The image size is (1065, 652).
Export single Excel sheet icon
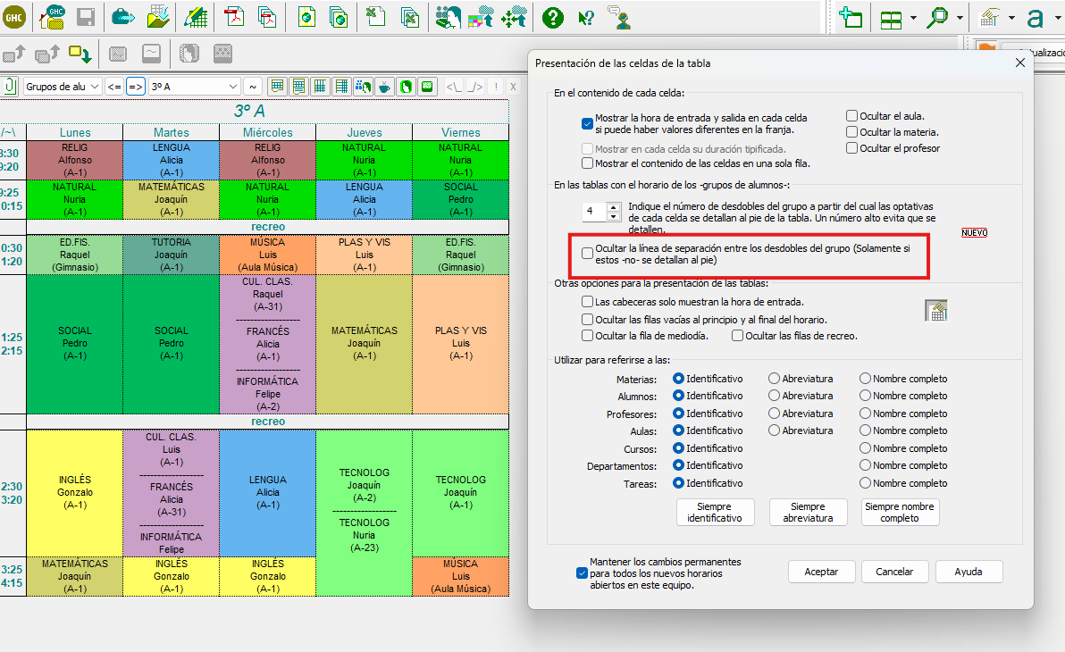point(375,16)
